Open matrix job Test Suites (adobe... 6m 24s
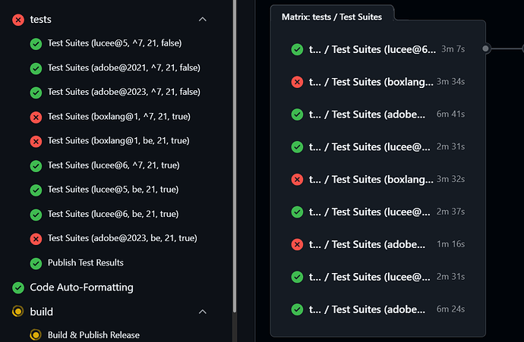 (378, 309)
